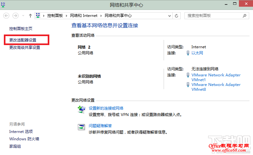Maximize the 网络和共享中心 window

pos(235,4)
